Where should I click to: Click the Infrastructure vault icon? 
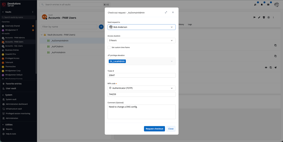(x=4, y=109)
